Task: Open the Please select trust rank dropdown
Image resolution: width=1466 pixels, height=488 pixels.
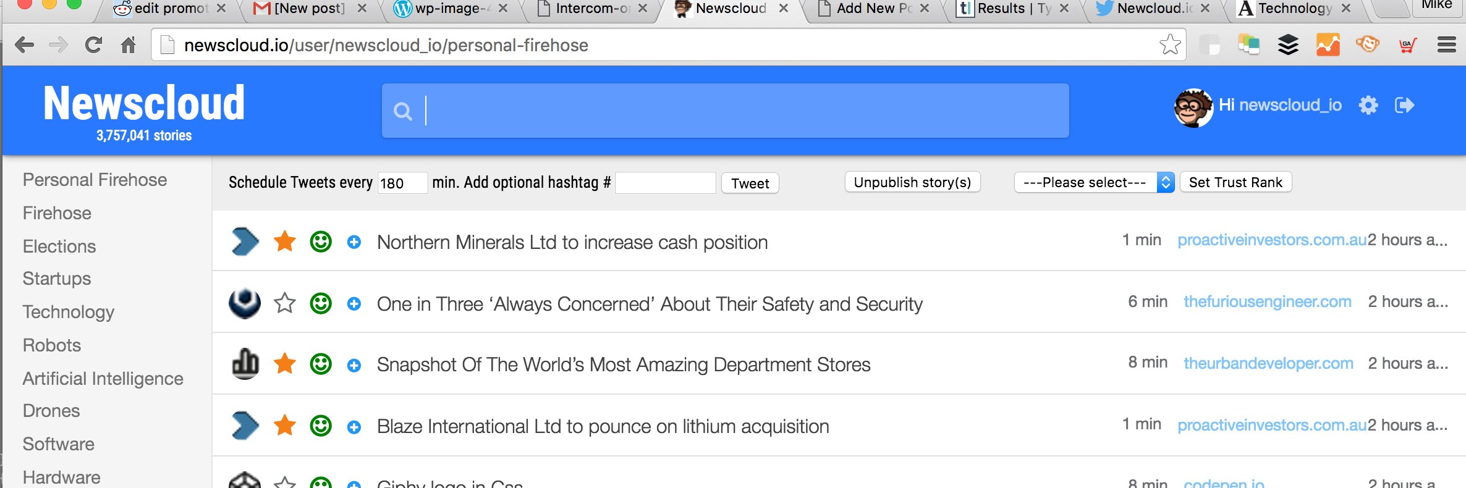Action: (x=1093, y=182)
